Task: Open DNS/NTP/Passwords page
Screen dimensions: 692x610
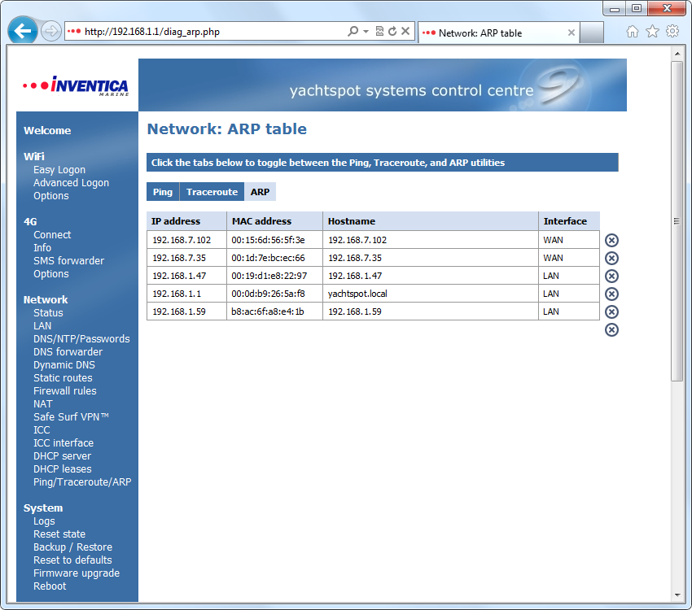Action: [x=81, y=339]
